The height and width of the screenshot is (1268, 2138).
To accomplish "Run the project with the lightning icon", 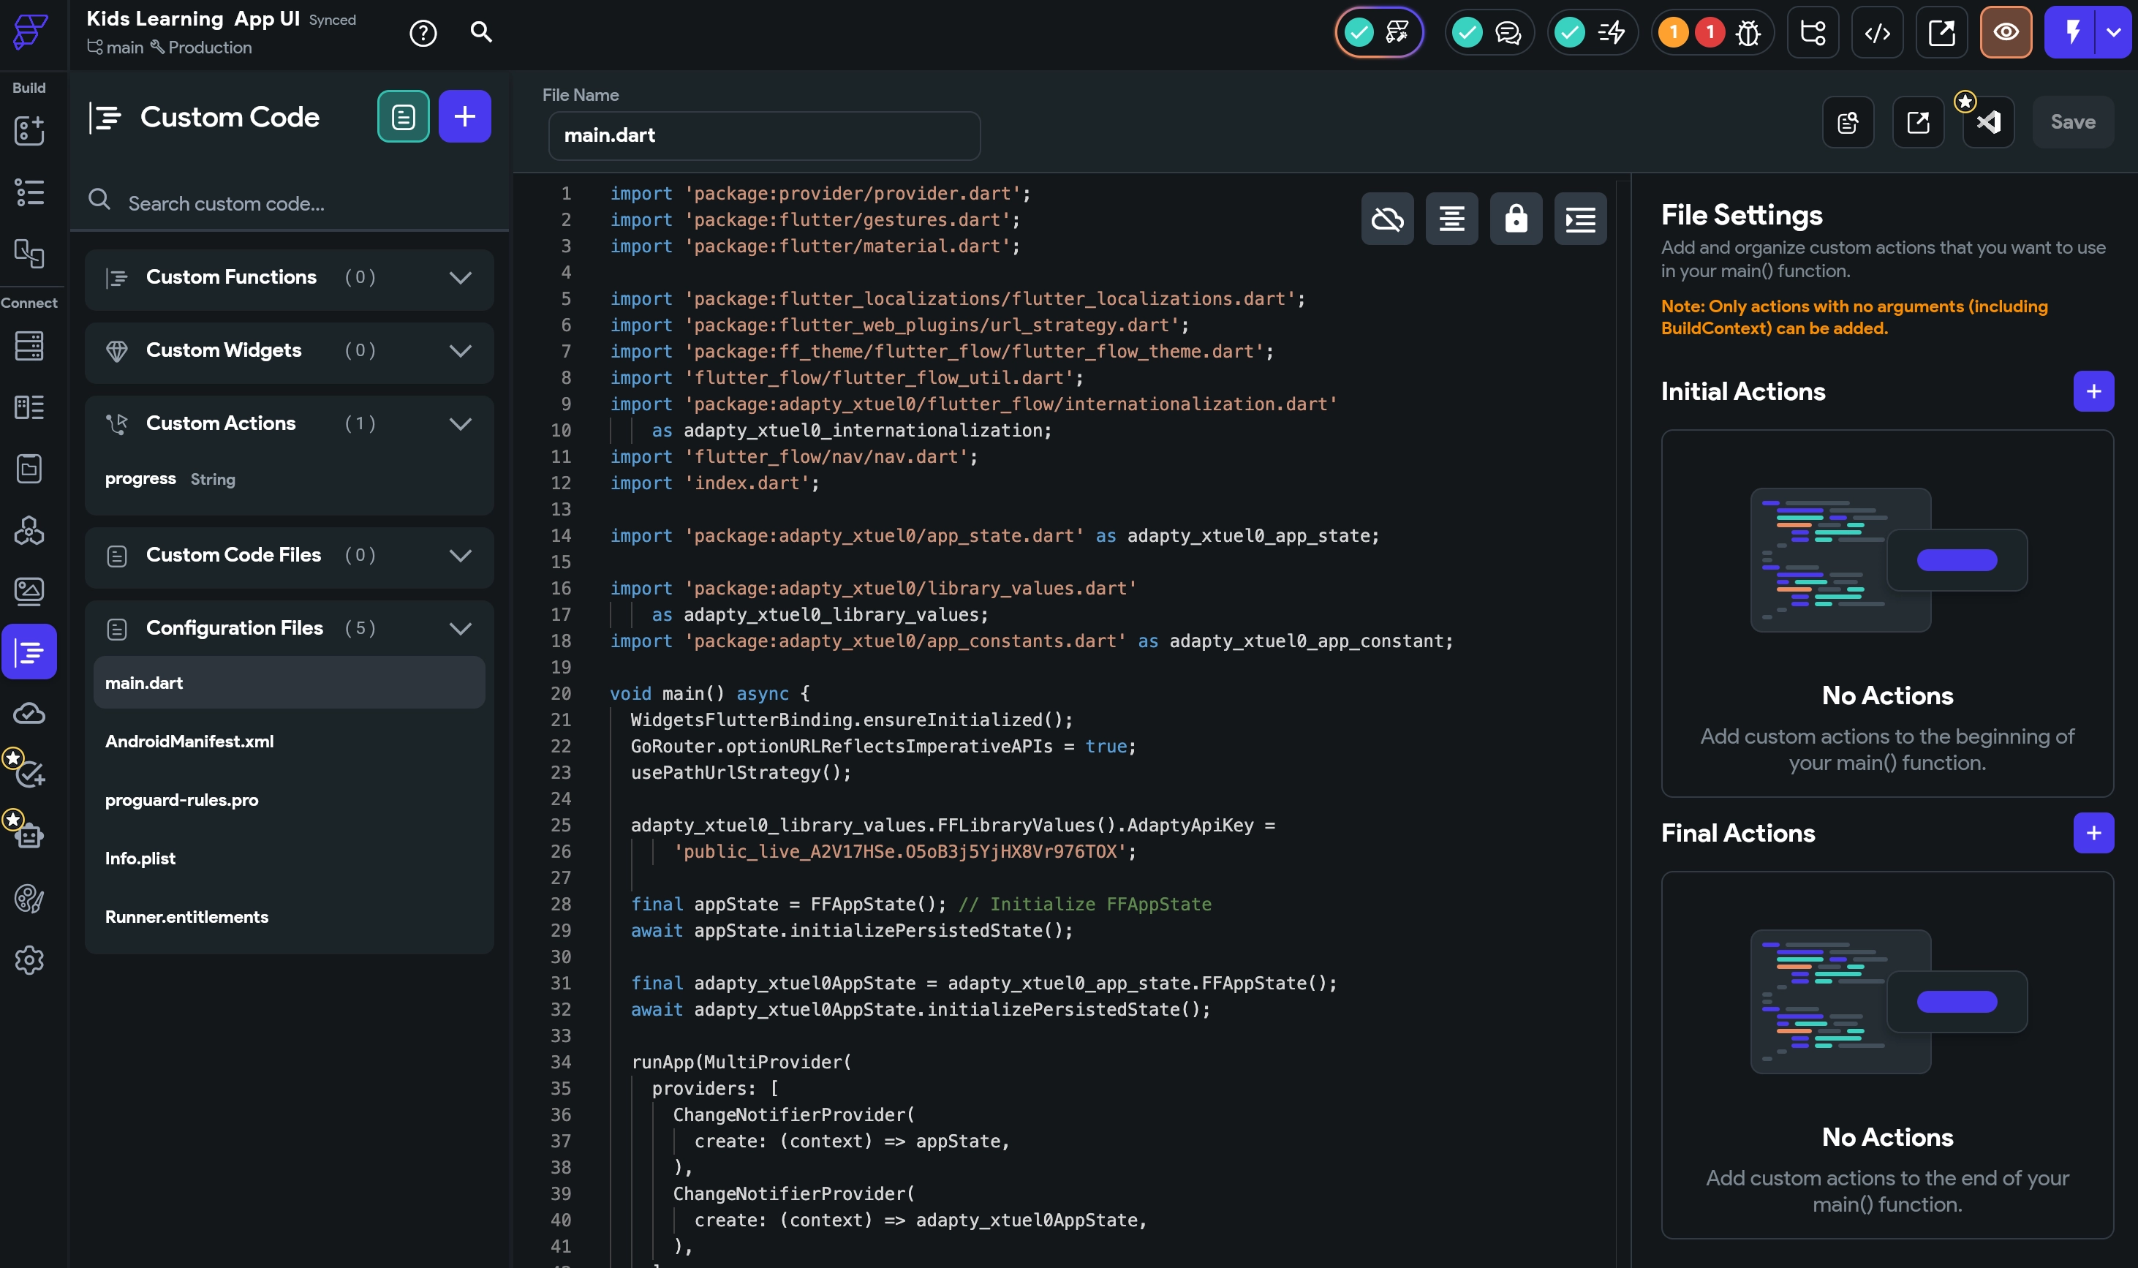I will (x=2071, y=32).
